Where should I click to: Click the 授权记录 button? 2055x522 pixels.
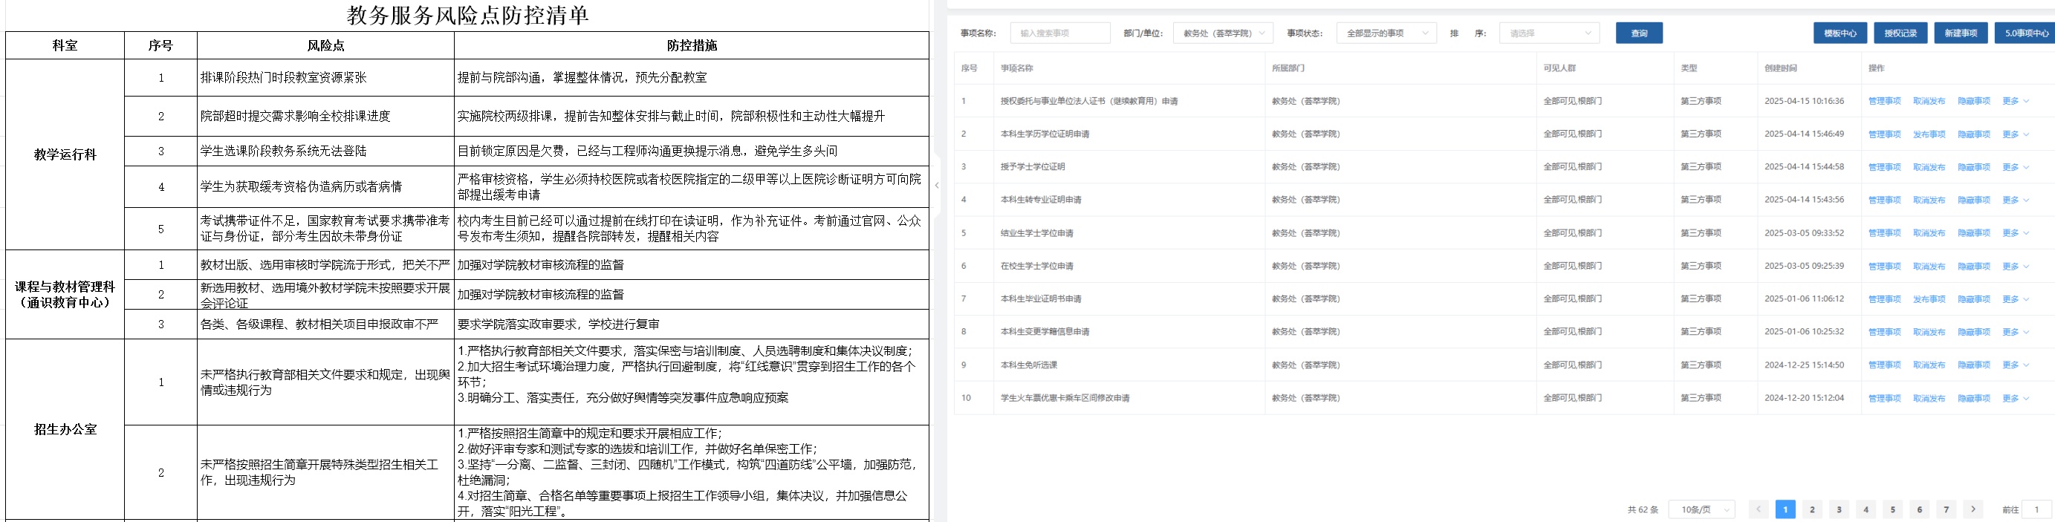coord(1900,33)
